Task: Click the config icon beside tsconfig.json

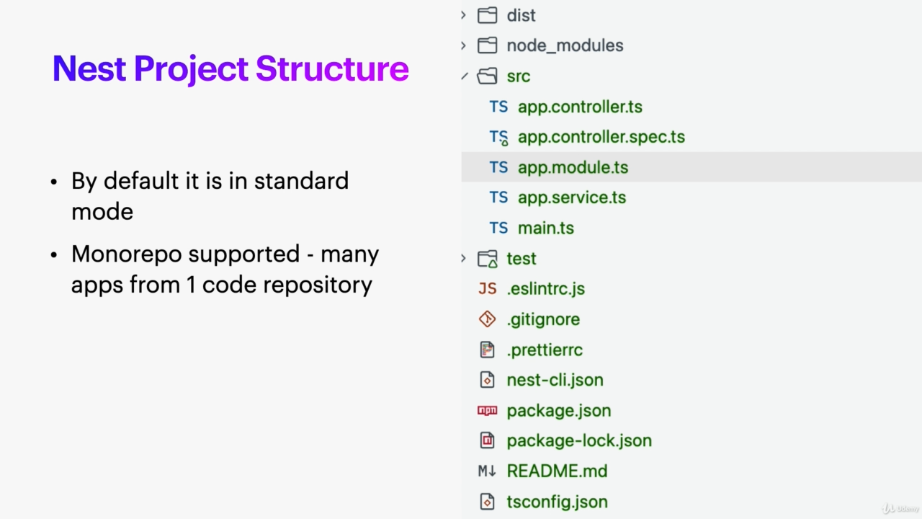Action: coord(487,502)
